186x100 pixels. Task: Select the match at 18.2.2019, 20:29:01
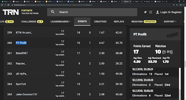pos(154,72)
